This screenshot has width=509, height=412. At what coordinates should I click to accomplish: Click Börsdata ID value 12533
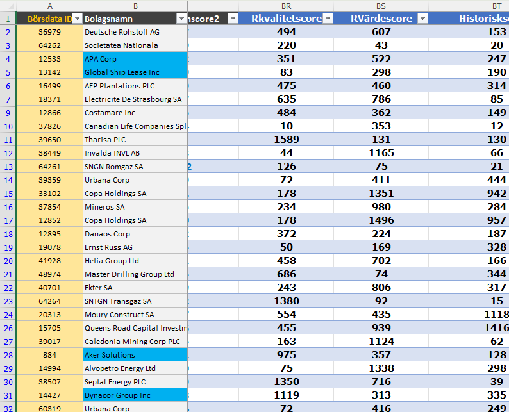[49, 59]
